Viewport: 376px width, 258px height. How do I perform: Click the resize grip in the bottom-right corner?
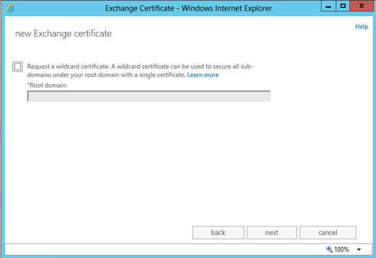coord(370,252)
